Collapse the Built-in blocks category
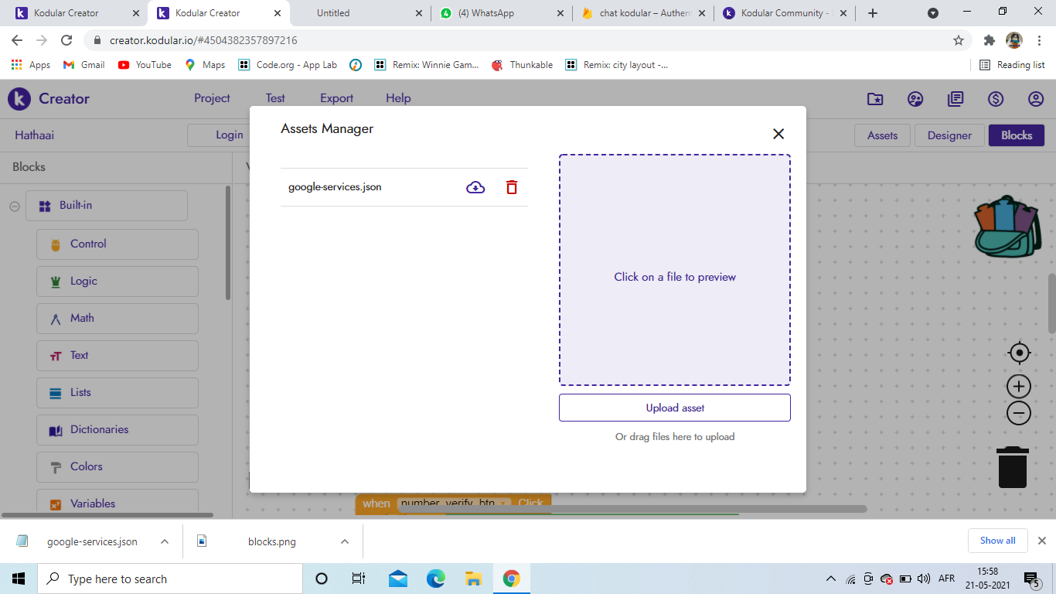Viewport: 1056px width, 594px height. pos(15,206)
